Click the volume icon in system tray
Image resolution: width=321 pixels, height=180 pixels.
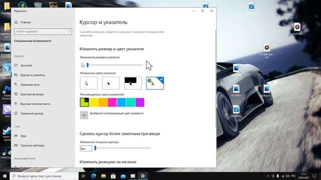287,176
